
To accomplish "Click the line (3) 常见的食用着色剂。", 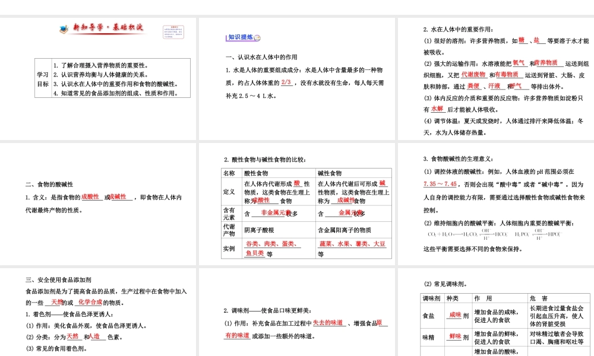I will (56, 348).
